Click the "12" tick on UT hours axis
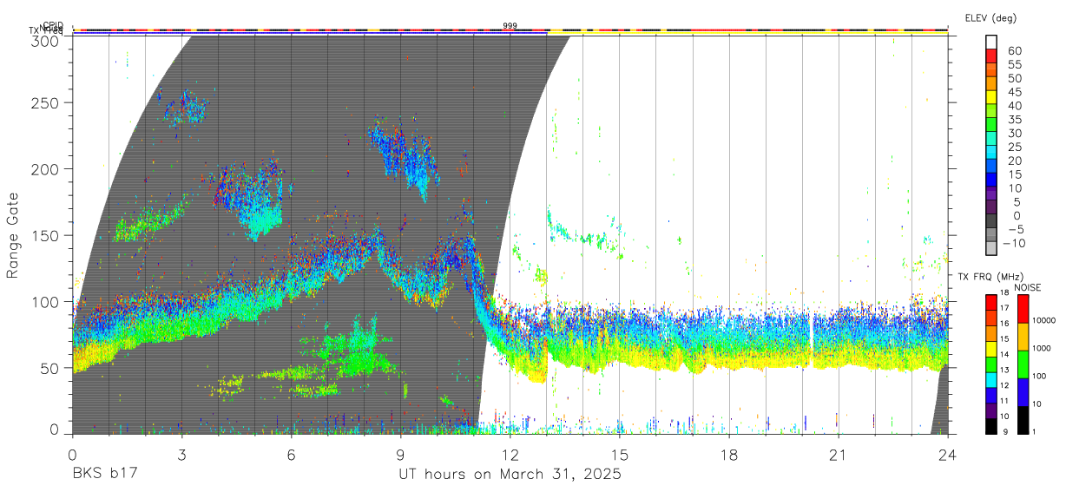The width and height of the screenshot is (1066, 492). point(510,456)
